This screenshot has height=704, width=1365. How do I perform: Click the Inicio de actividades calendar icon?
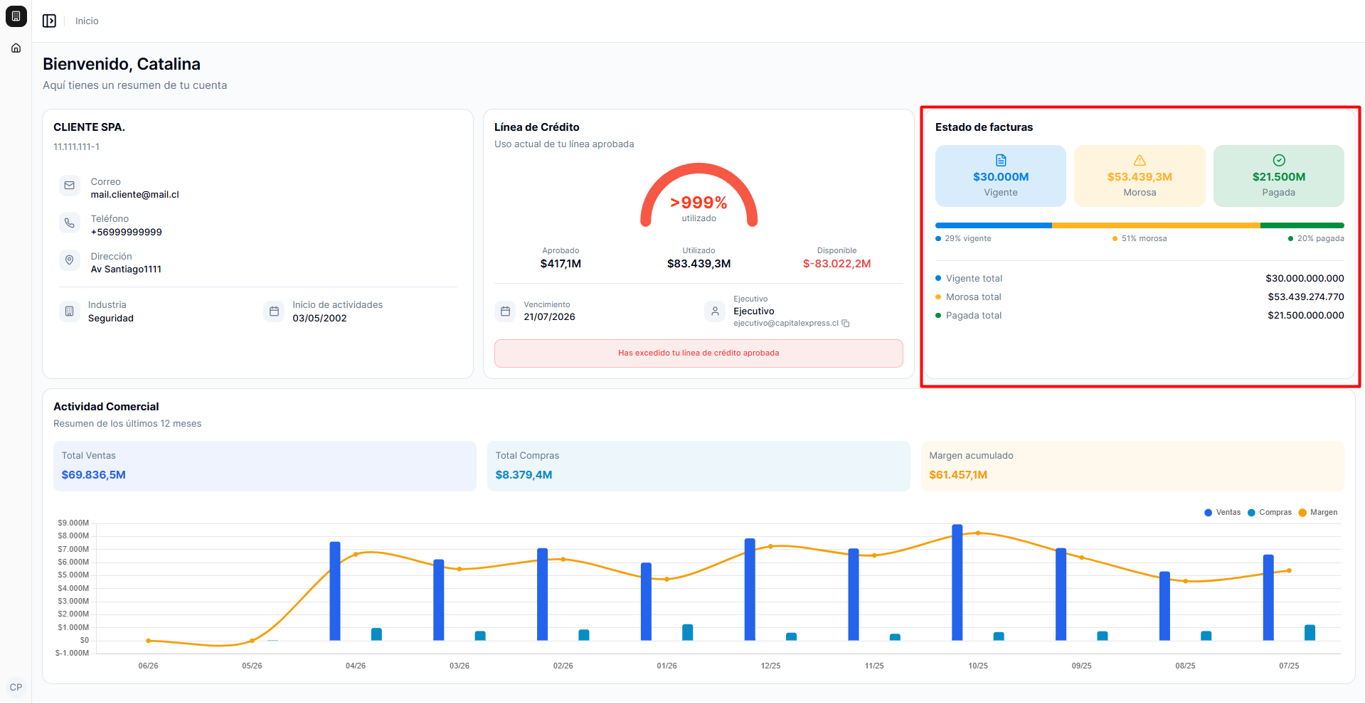[274, 311]
